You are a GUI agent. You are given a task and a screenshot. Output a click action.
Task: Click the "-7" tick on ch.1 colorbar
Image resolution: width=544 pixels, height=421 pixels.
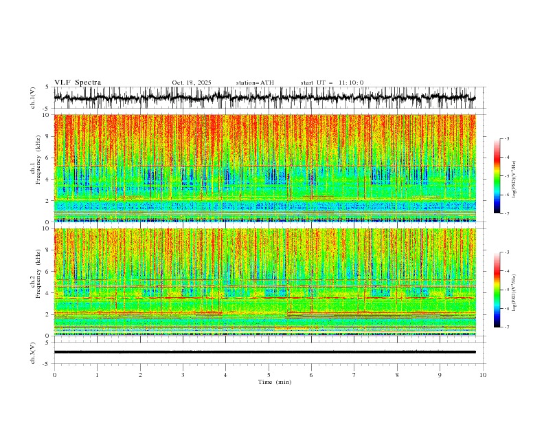[507, 213]
